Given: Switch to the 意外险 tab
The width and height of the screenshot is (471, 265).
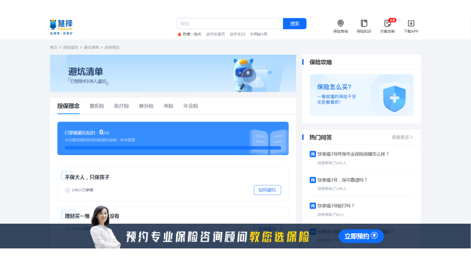Looking at the screenshot, I should 146,106.
